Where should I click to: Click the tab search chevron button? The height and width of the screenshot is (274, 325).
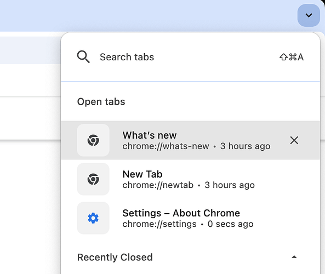click(309, 15)
